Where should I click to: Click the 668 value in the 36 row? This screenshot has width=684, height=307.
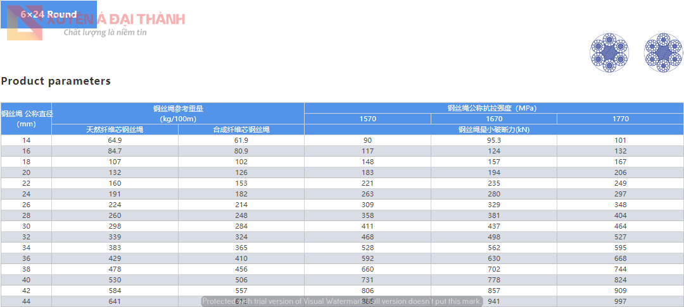(620, 258)
